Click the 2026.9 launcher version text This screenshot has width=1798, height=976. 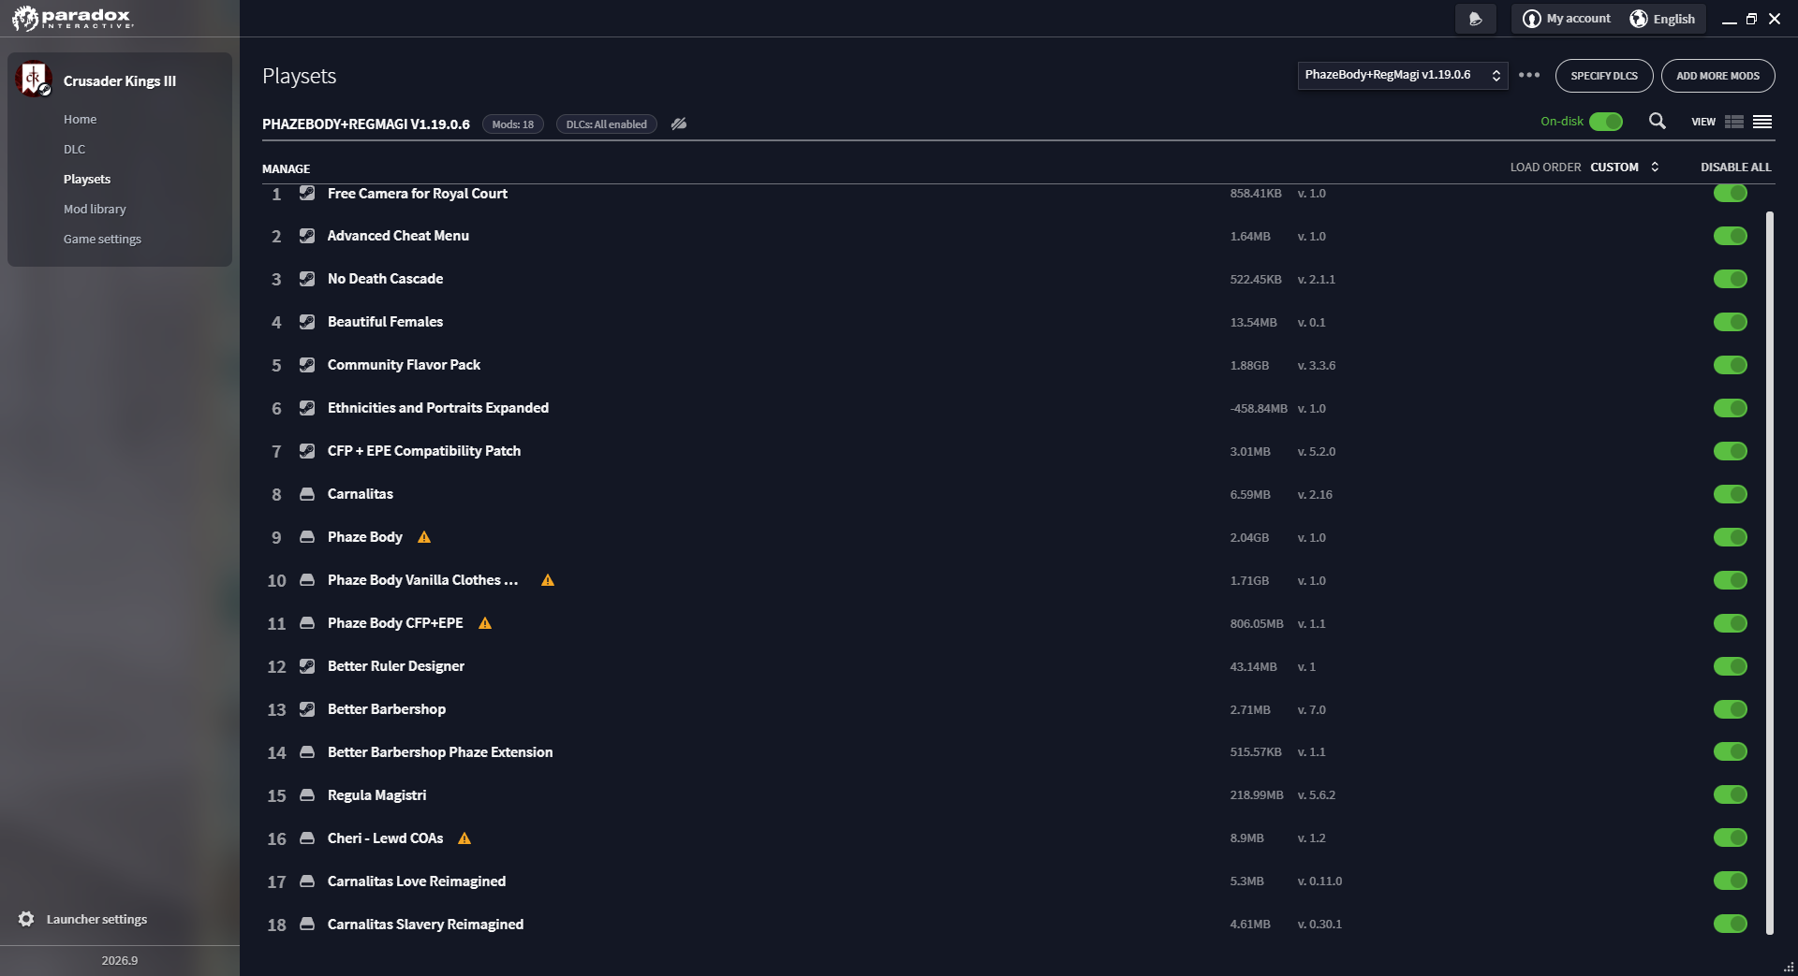point(120,961)
